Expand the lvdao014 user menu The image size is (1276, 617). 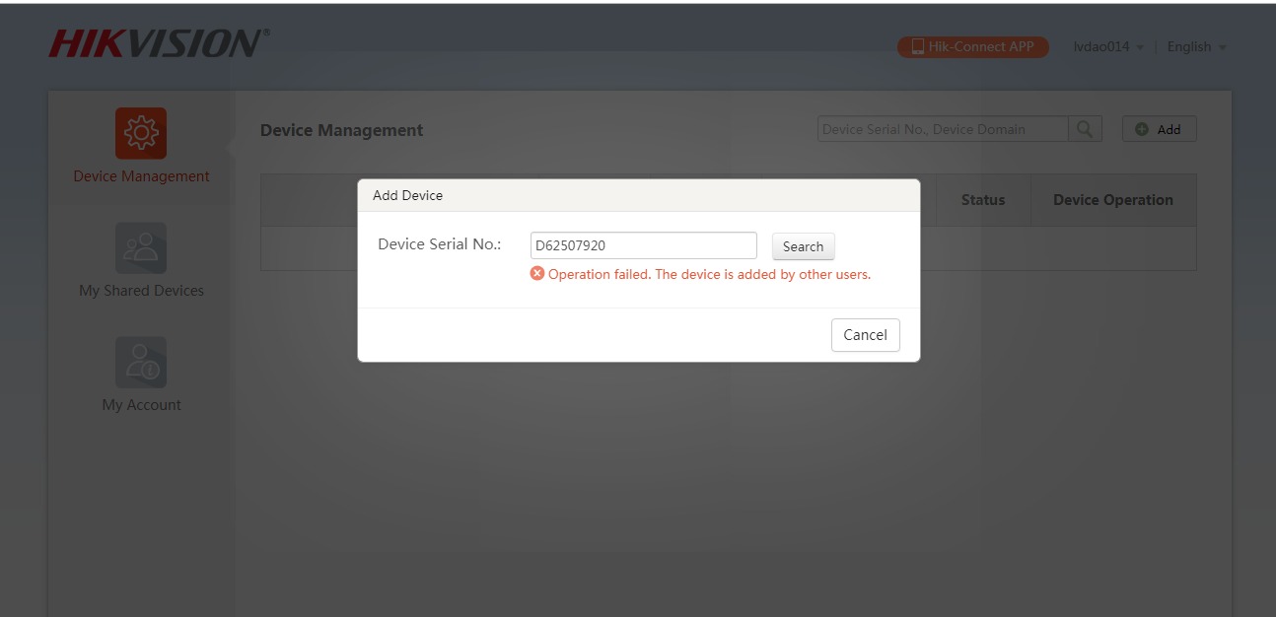tap(1107, 47)
